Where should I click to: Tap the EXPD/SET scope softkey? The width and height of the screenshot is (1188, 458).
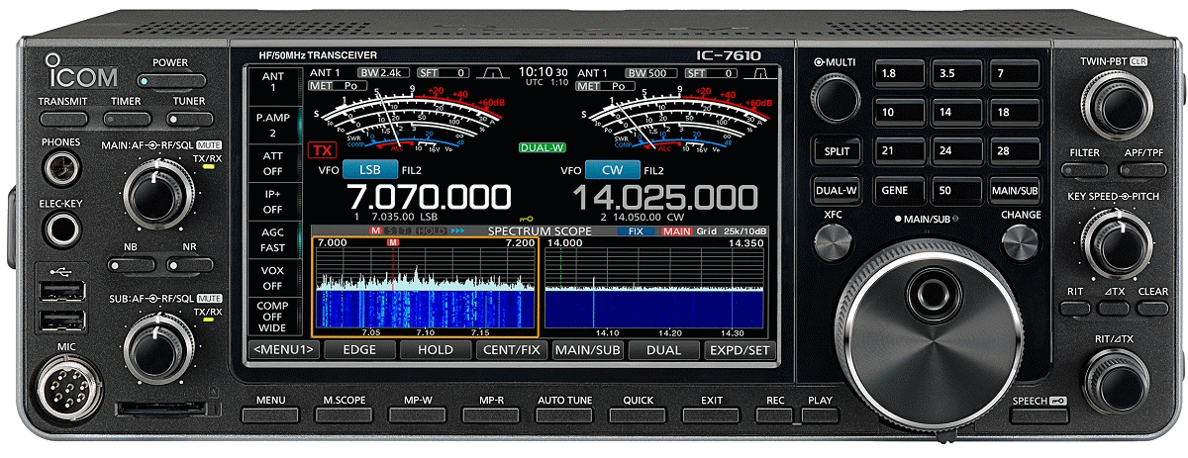tap(740, 349)
